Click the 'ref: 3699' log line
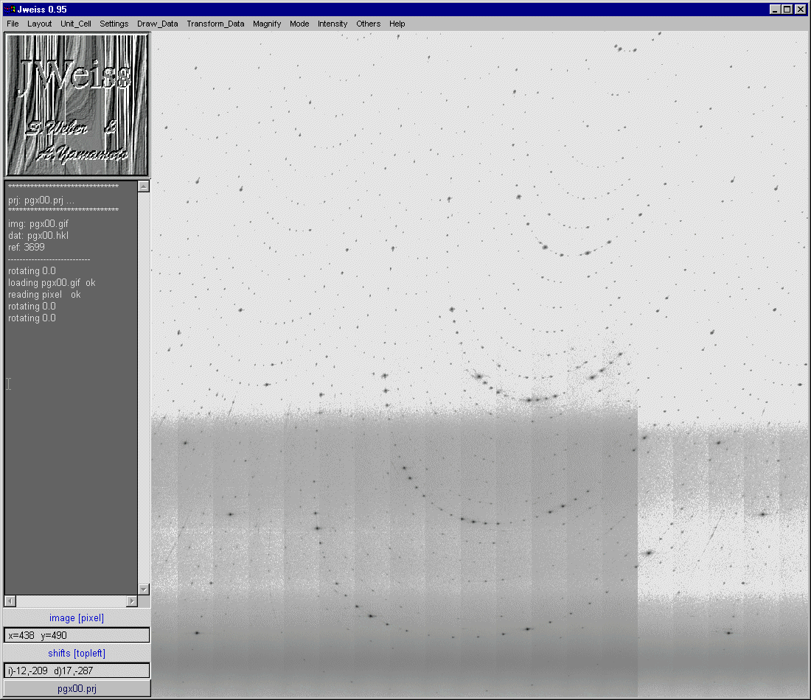This screenshot has height=700, width=811. click(x=27, y=247)
